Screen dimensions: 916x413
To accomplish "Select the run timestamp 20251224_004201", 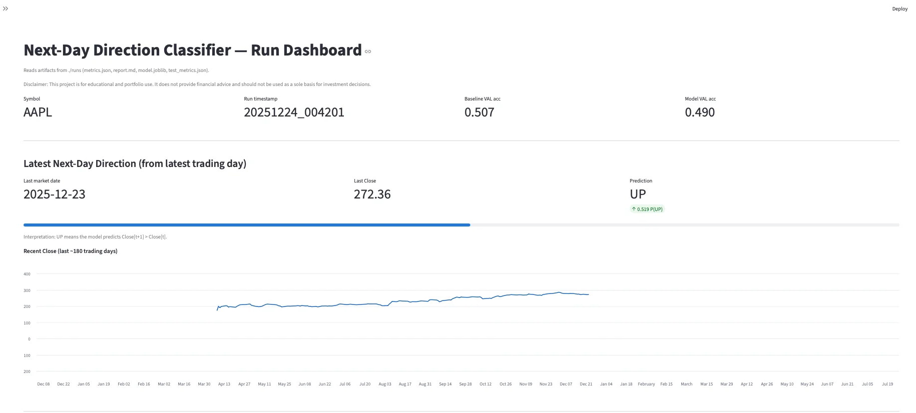I will 294,112.
